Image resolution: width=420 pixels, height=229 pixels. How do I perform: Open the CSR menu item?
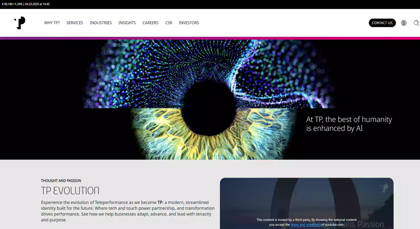(169, 23)
